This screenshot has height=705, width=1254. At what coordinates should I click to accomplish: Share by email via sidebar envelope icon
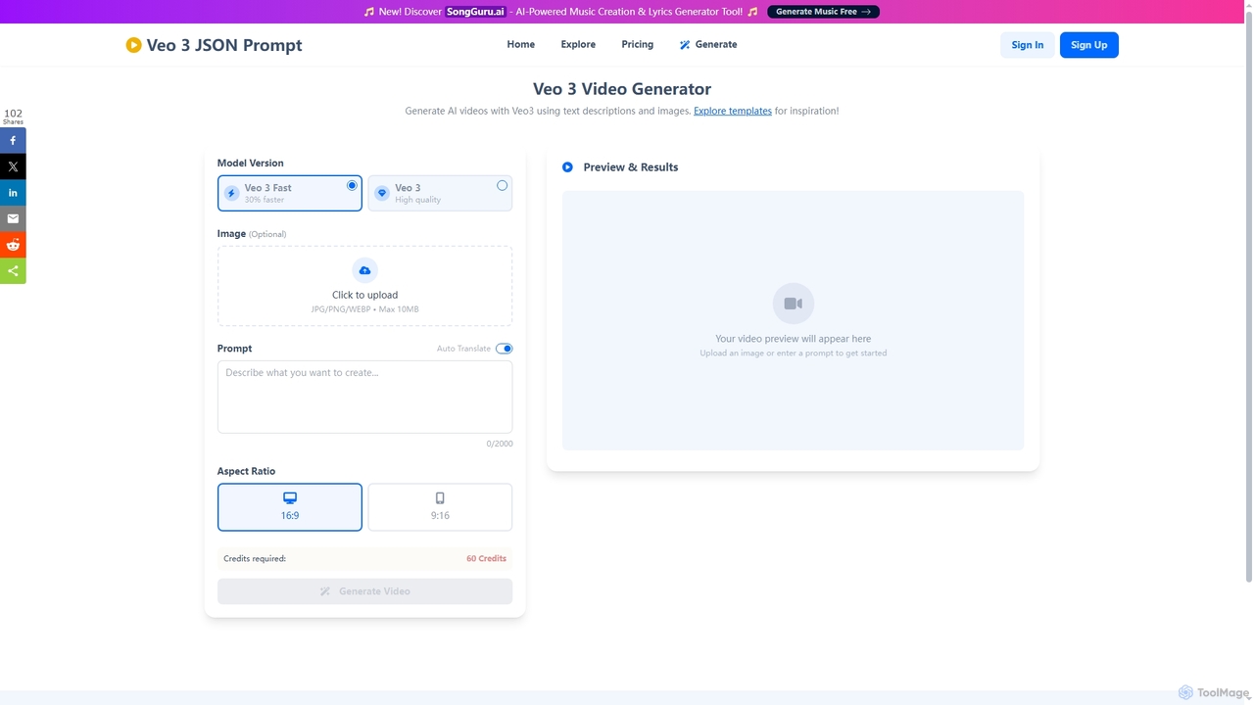[x=13, y=218]
